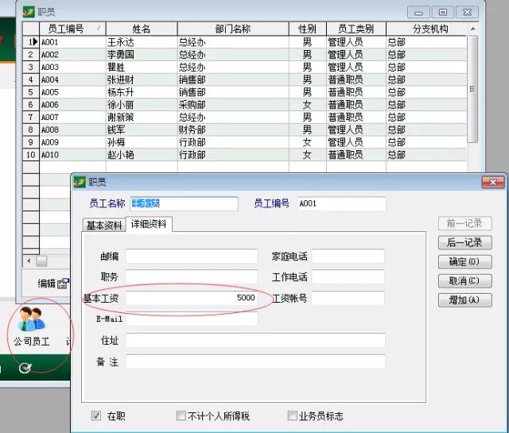The width and height of the screenshot is (509, 433).
Task: Click the app icon in 职员 dialog title
Action: [80, 182]
